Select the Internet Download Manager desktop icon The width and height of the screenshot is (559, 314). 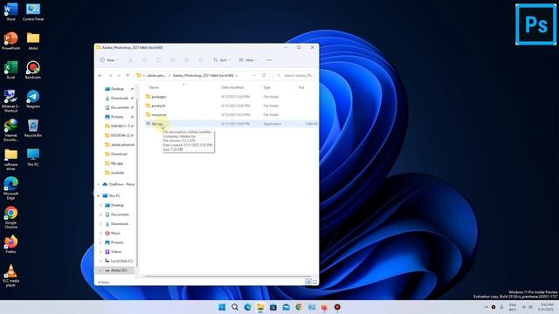[10, 130]
